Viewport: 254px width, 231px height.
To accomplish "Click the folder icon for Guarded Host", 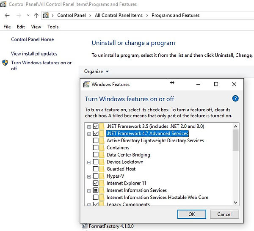I will [102, 169].
